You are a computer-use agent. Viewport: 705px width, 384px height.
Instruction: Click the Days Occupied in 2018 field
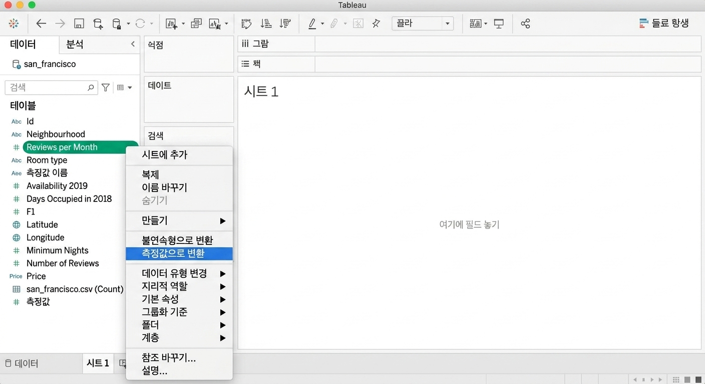[x=69, y=198]
